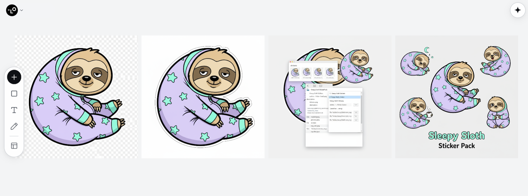Click the file list panel in the third image
Image resolution: width=528 pixels, height=196 pixels.
click(x=334, y=117)
